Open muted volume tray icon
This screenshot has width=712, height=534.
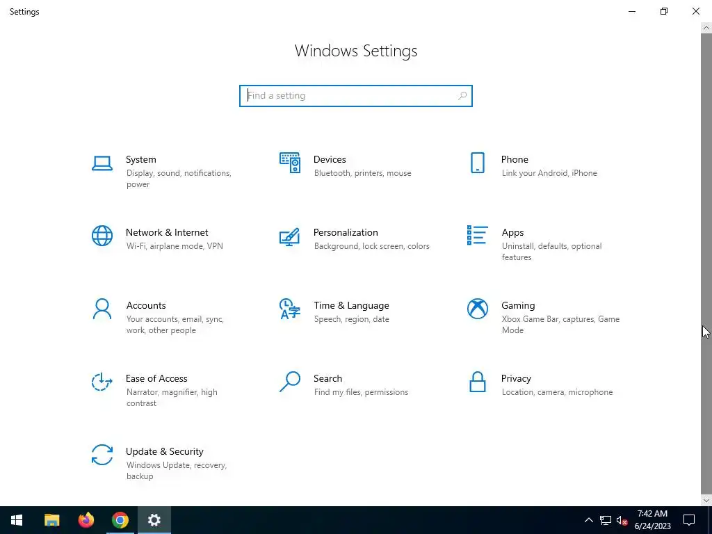[622, 520]
